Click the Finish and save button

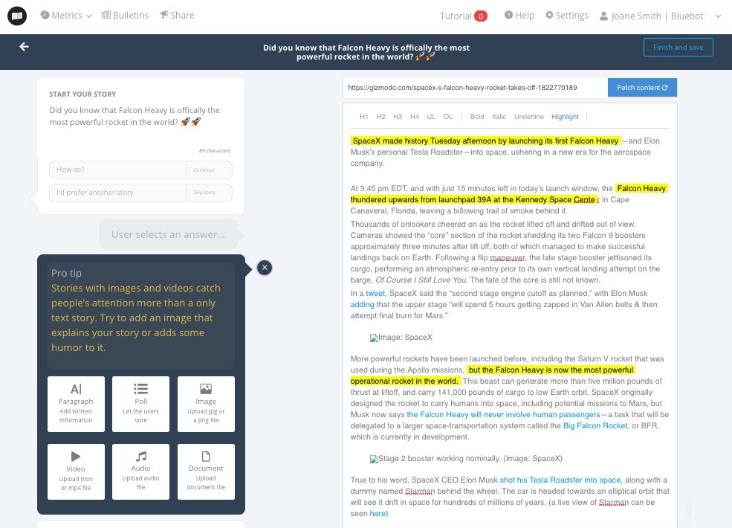pyautogui.click(x=678, y=47)
